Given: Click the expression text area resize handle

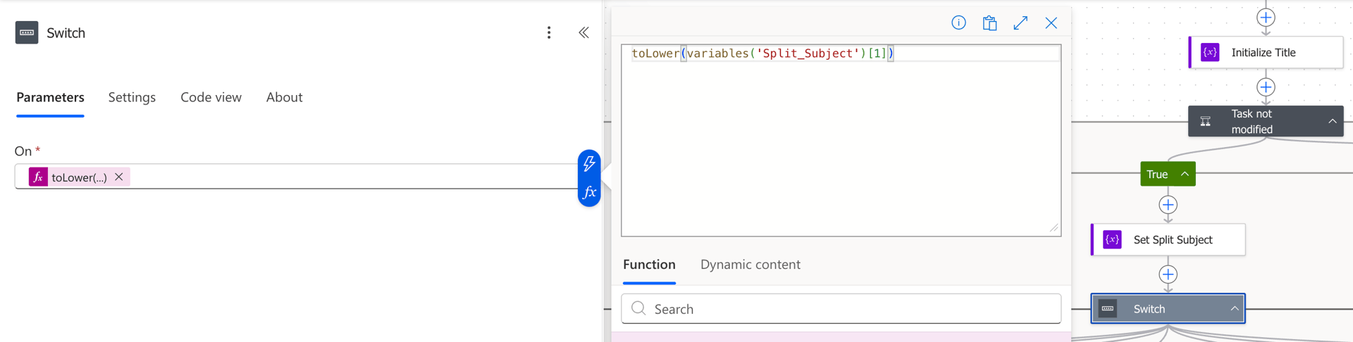Looking at the screenshot, I should 1054,228.
